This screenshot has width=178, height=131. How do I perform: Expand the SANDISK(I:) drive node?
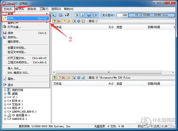pos(5,119)
